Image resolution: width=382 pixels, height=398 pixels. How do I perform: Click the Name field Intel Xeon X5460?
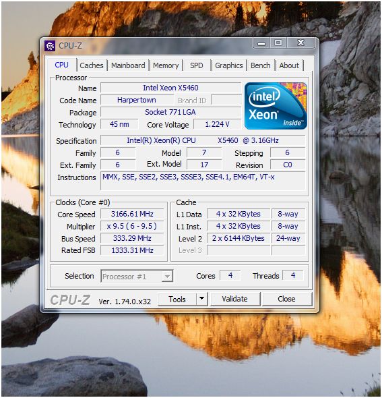[170, 88]
